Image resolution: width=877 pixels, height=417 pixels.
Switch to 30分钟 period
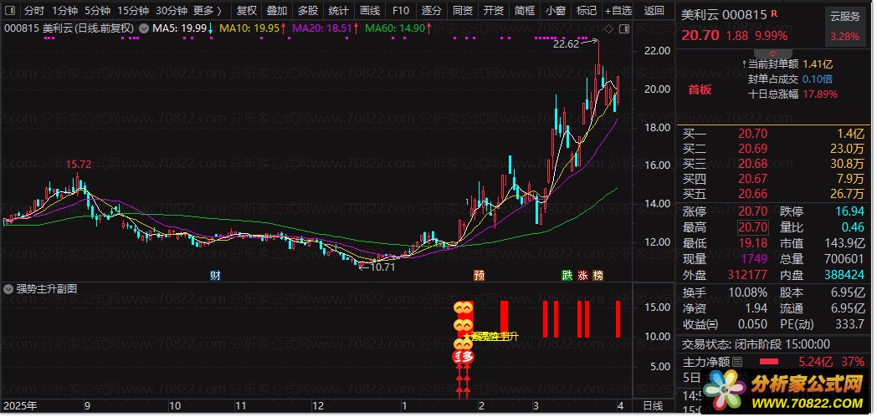tap(172, 11)
